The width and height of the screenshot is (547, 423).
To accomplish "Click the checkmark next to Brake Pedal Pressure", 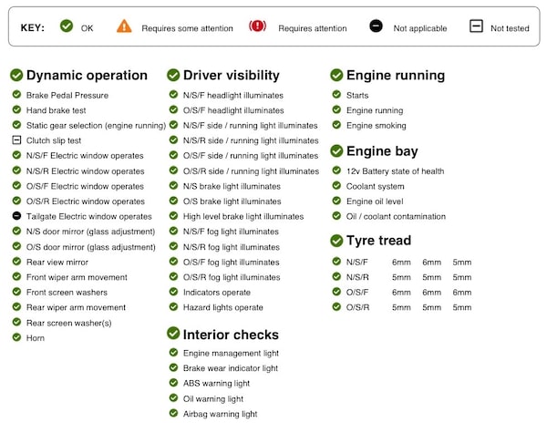I will pyautogui.click(x=16, y=95).
